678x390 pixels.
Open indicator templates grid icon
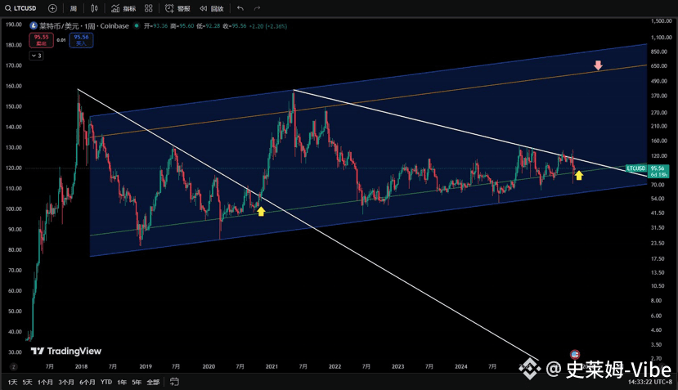tap(149, 8)
